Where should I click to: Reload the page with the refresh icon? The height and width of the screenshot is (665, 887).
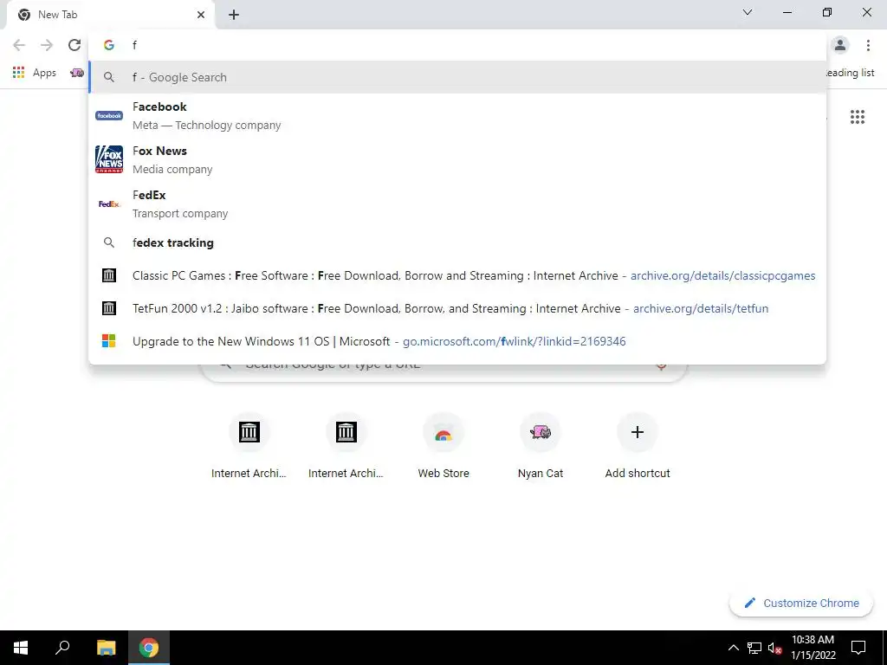(x=74, y=45)
